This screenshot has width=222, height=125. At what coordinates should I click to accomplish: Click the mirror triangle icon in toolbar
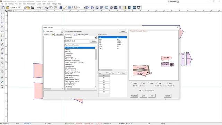tap(97, 8)
